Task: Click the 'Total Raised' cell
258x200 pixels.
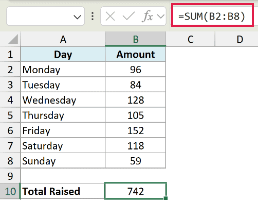Action: pyautogui.click(x=63, y=191)
